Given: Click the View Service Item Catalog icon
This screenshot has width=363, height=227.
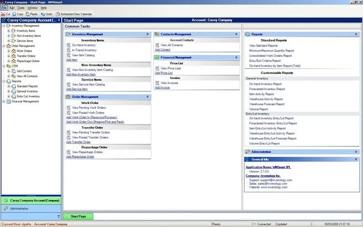Looking at the screenshot, I should tap(69, 84).
